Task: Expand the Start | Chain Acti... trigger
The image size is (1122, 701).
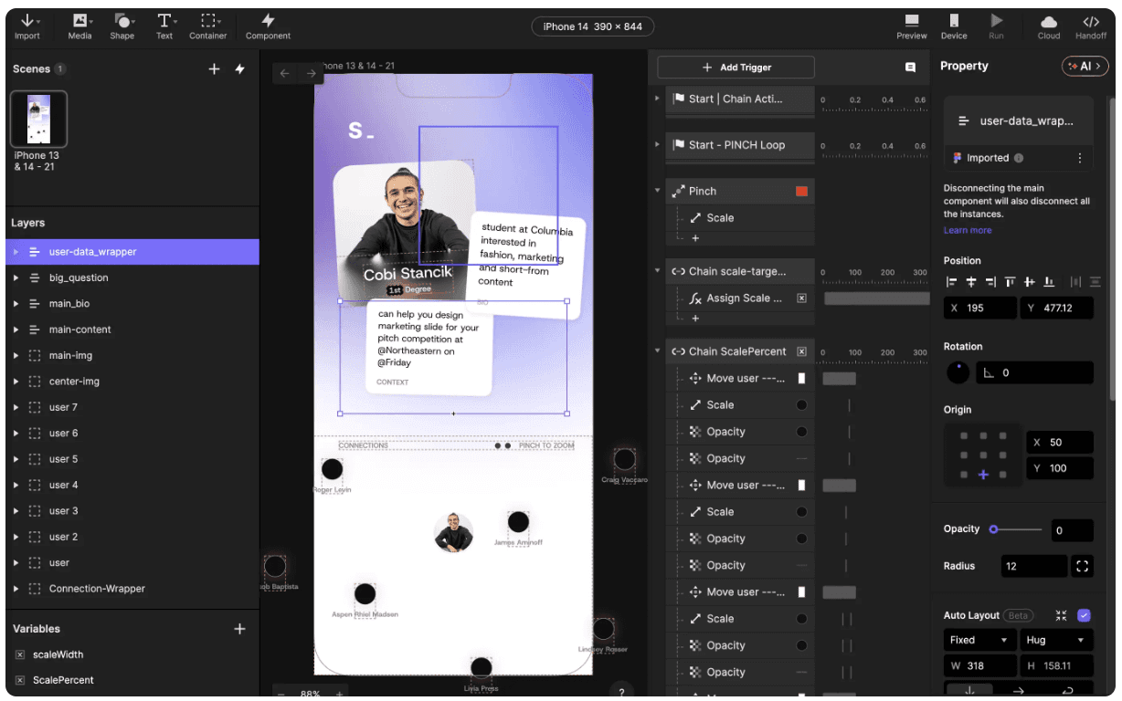Action: coord(657,98)
